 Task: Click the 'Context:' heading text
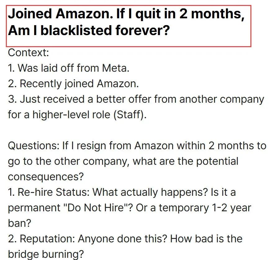pyautogui.click(x=29, y=52)
